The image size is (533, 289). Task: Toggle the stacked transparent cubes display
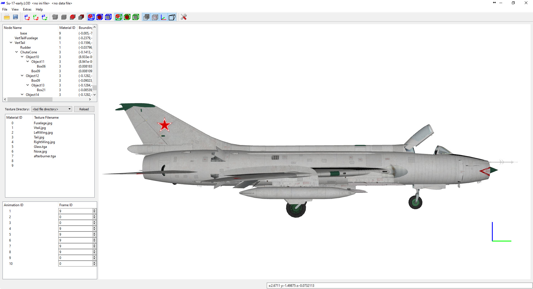[x=146, y=17]
